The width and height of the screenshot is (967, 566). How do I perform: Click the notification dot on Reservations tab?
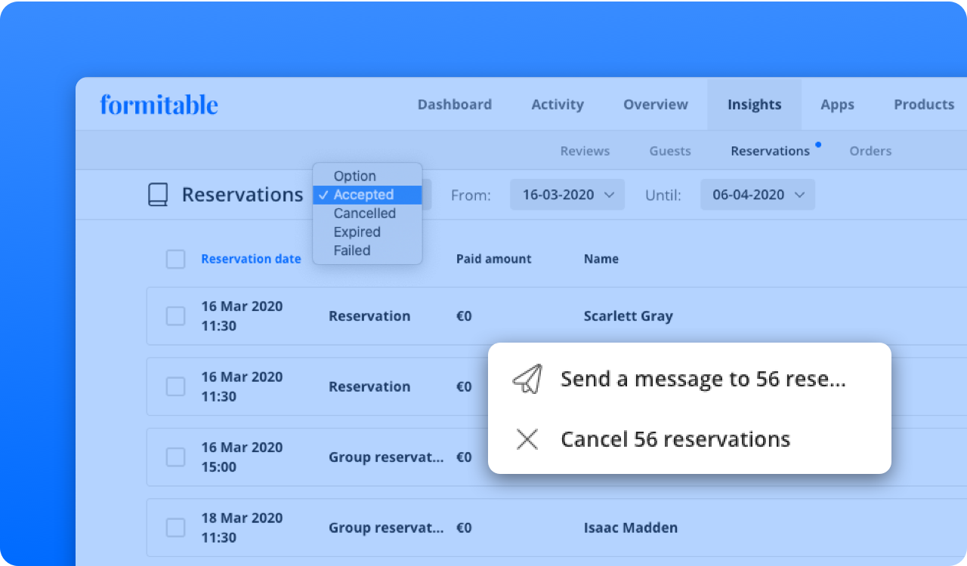point(817,144)
